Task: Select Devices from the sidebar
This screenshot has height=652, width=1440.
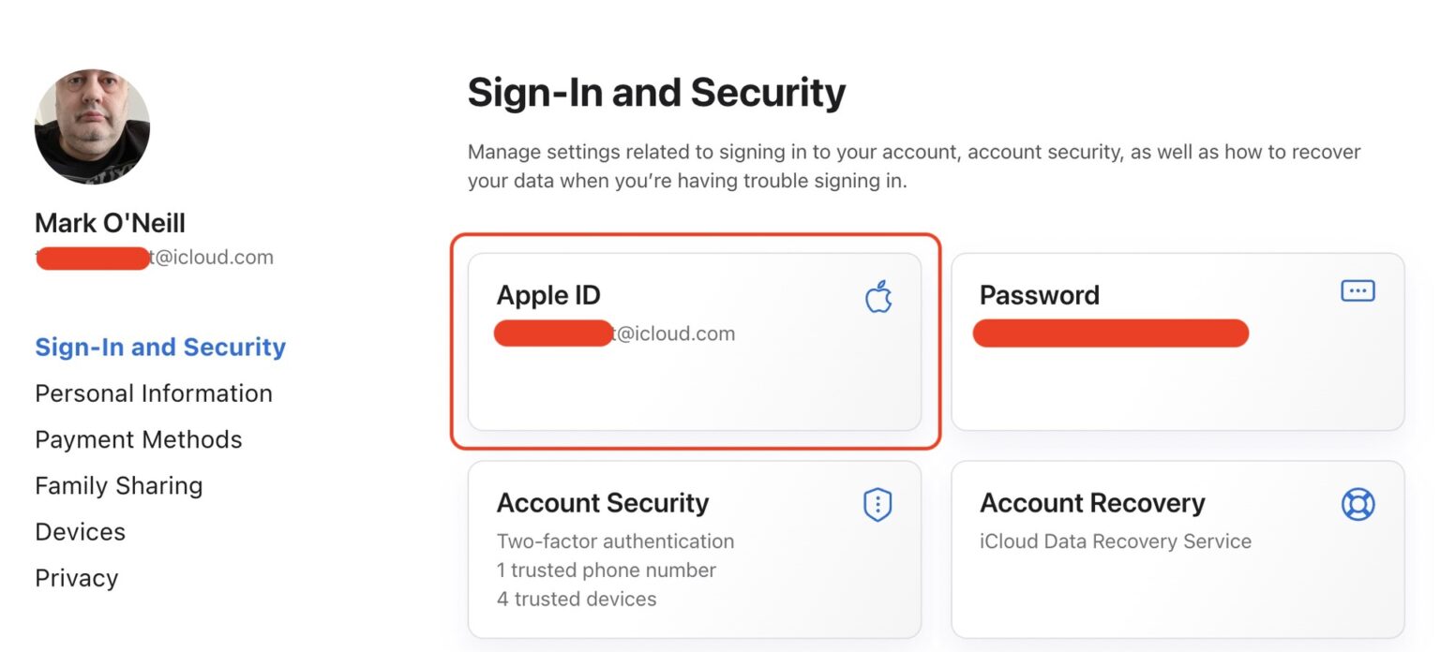Action: (x=81, y=531)
